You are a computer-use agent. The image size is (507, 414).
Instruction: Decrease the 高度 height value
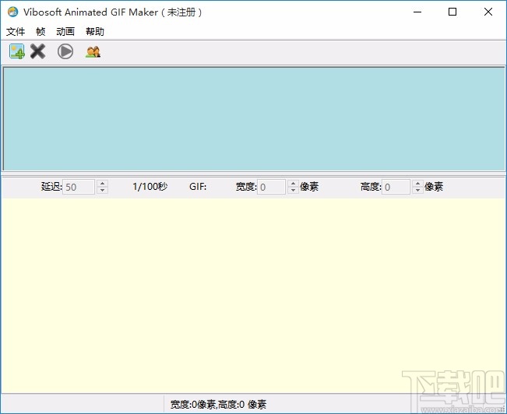pyautogui.click(x=417, y=191)
